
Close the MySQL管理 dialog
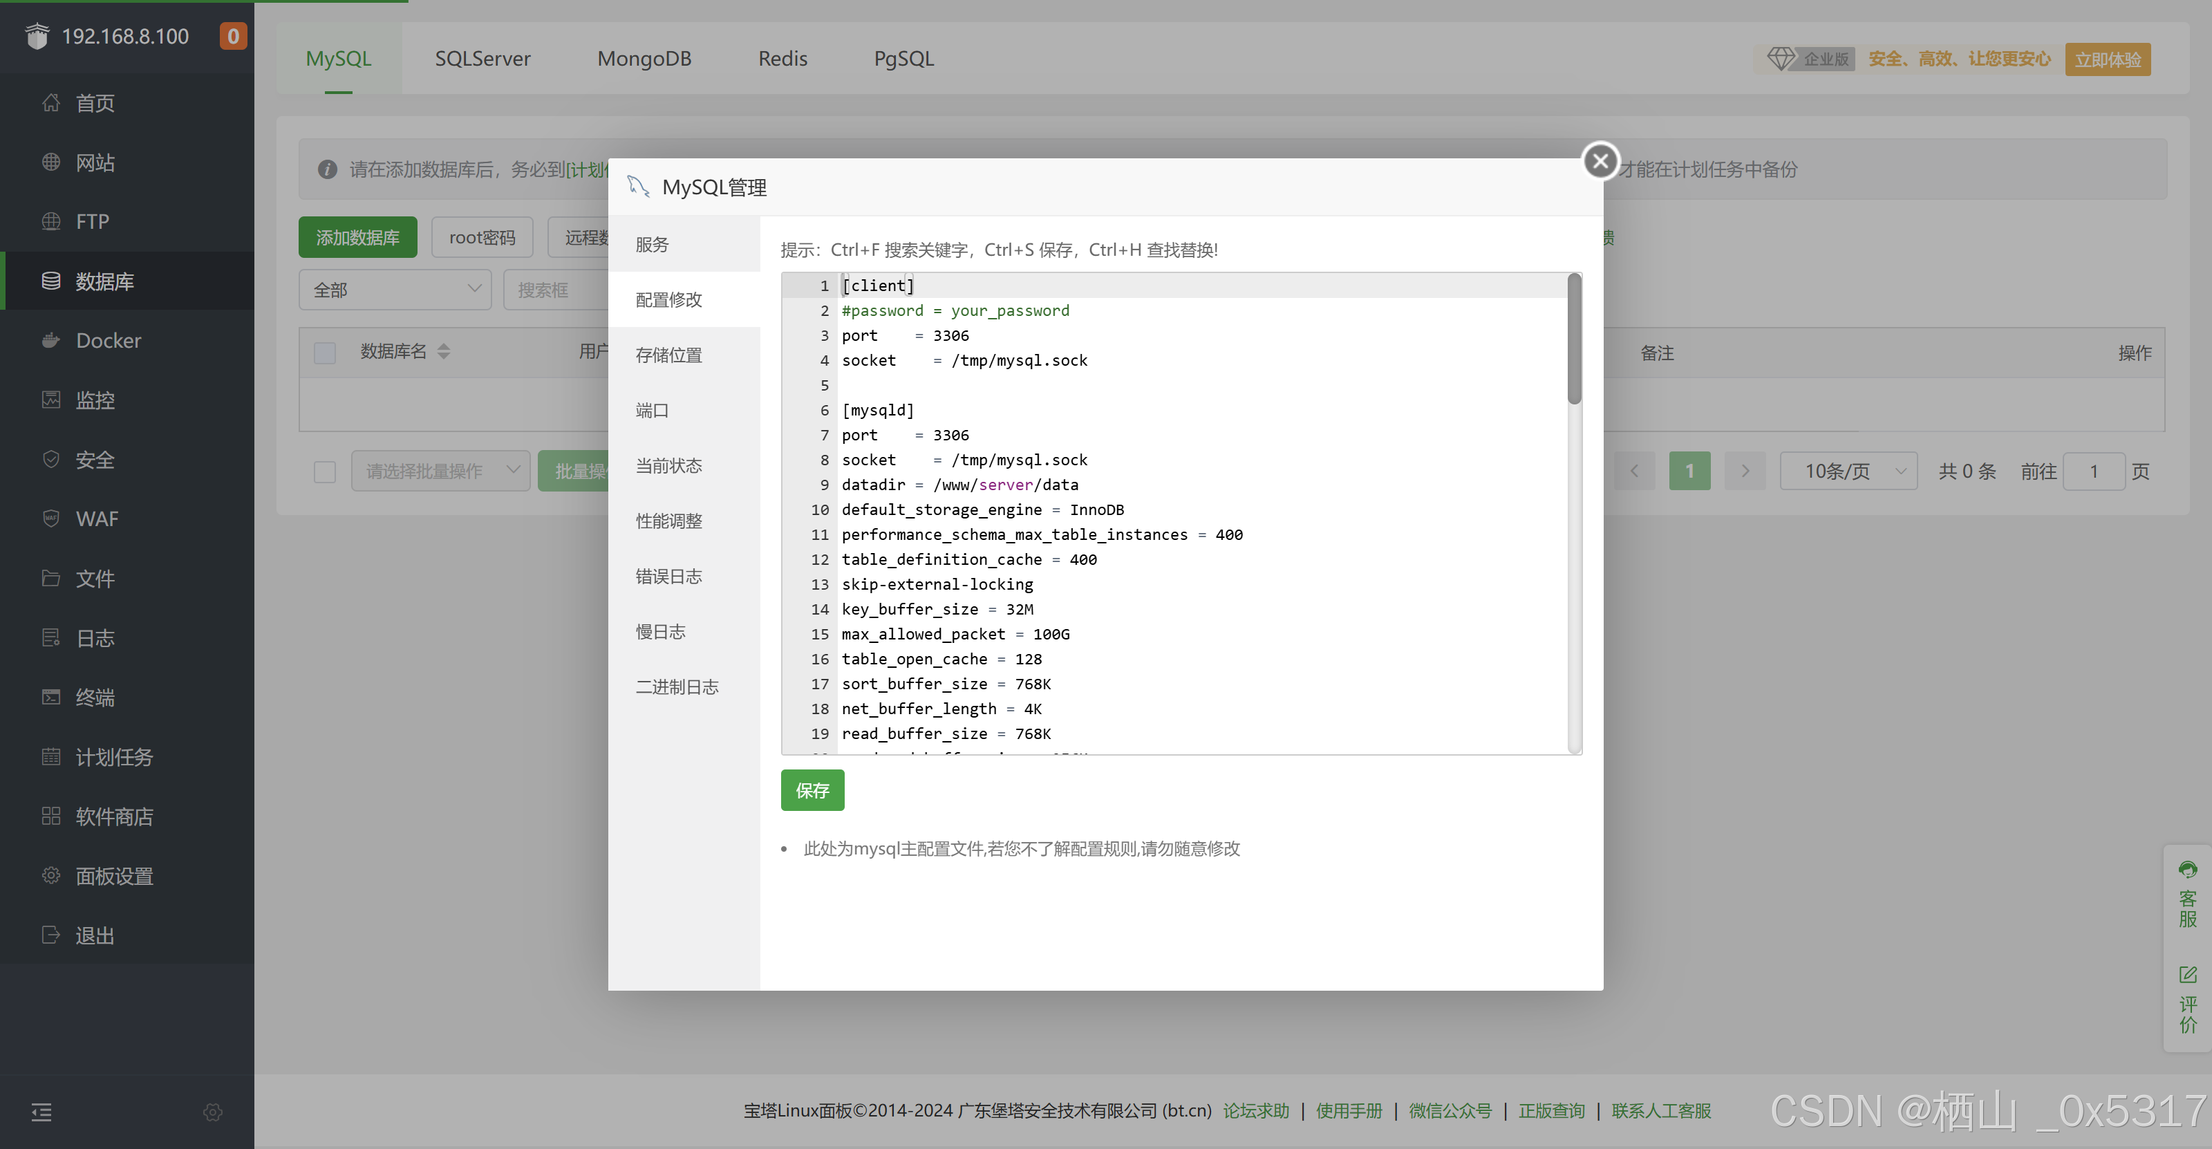(1600, 160)
